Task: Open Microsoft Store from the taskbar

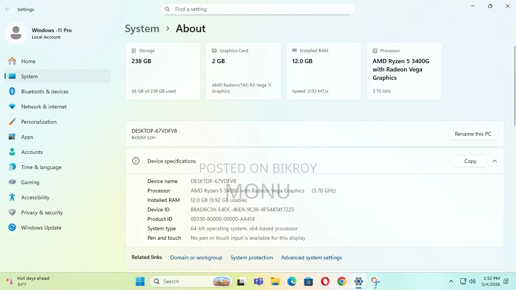Action: coord(309,281)
